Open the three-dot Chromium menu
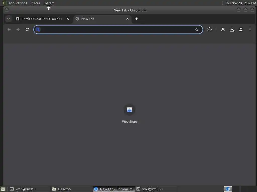This screenshot has height=192, width=257. [250, 29]
